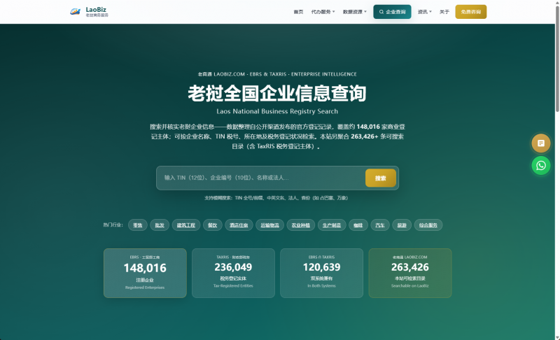Click the subtitle Laos National Business Registry Search
560x340 pixels.
click(x=277, y=111)
